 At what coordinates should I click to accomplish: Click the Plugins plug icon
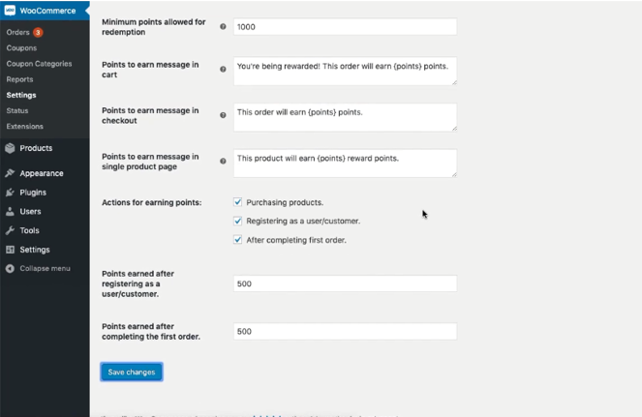[x=10, y=193]
